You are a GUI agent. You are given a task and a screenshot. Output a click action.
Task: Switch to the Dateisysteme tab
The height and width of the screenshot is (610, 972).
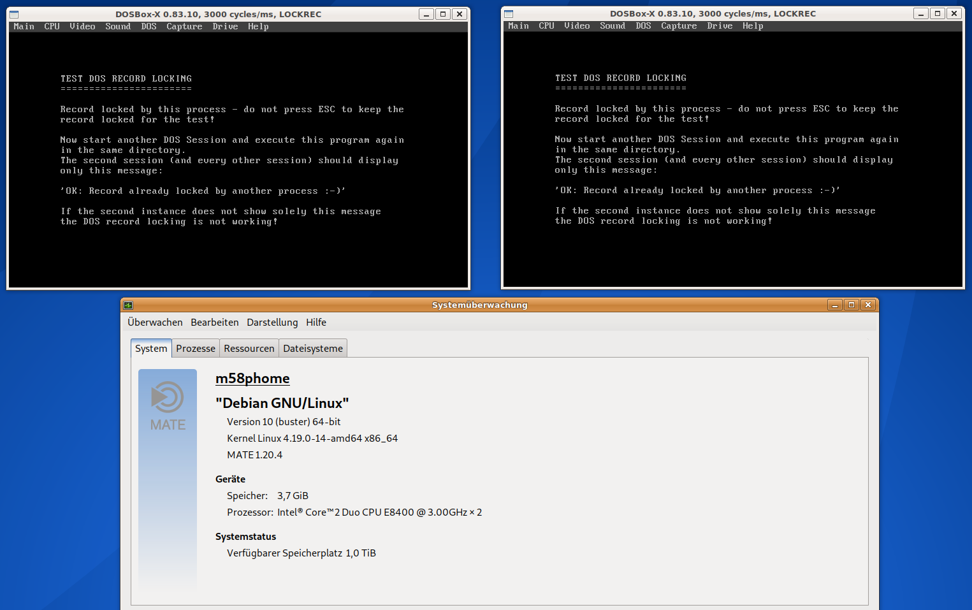pos(313,349)
